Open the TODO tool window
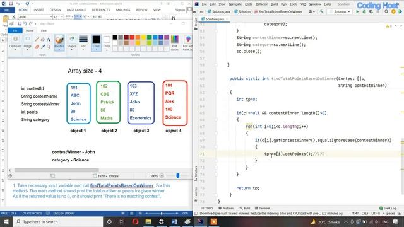This screenshot has width=404, height=227. (x=207, y=208)
